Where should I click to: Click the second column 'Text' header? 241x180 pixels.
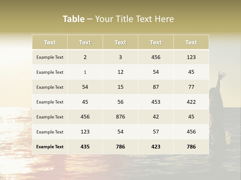[x=85, y=42]
